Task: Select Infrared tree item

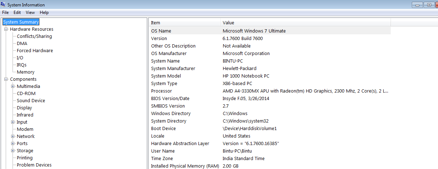Action: (x=25, y=115)
